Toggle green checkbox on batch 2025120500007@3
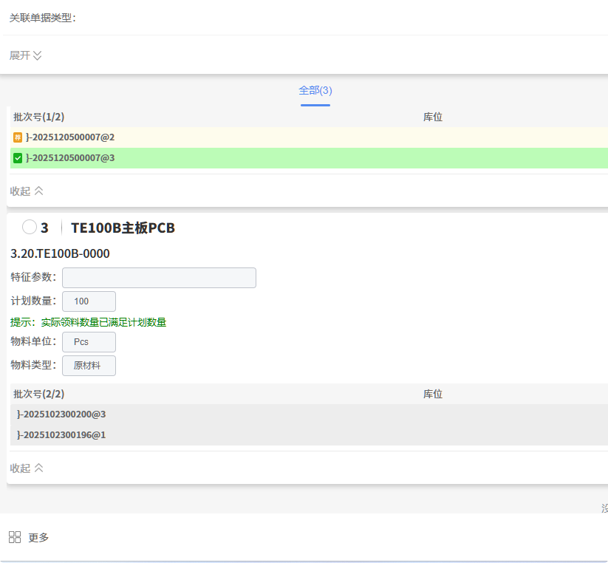608x563 pixels. 18,158
